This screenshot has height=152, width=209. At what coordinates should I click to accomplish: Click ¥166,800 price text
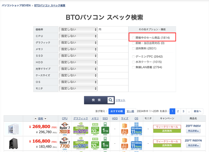(x=40, y=141)
